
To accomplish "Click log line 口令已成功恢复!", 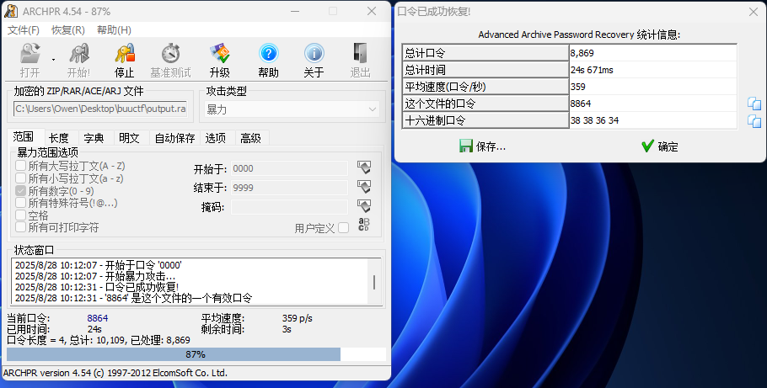I will [x=97, y=287].
